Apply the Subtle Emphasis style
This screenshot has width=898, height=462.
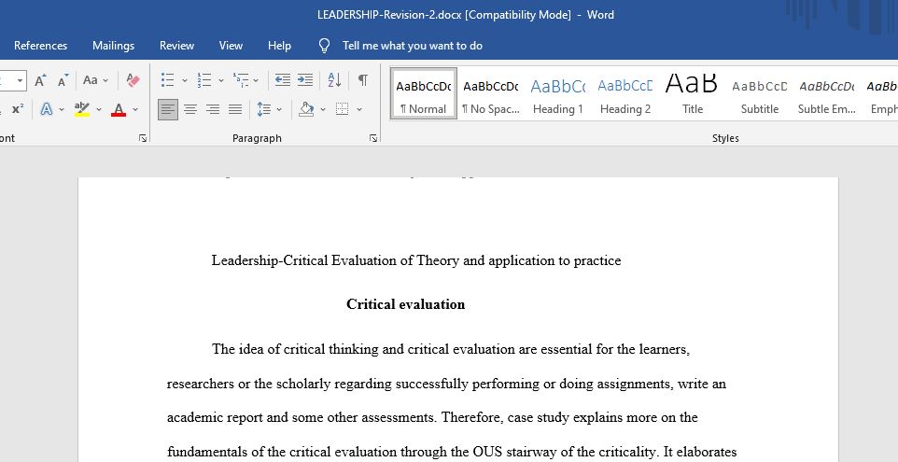(827, 94)
